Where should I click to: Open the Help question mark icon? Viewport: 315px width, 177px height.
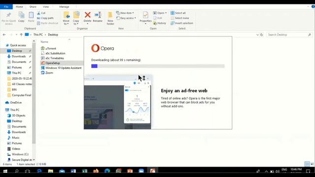coord(313,6)
